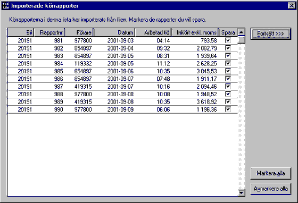
Task: Select all reports with Markera alla
Action: [x=271, y=173]
